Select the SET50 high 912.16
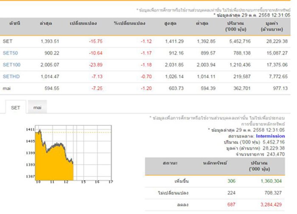 point(176,53)
